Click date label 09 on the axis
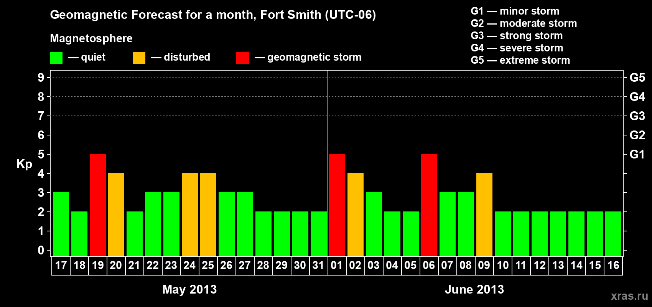 (484, 266)
